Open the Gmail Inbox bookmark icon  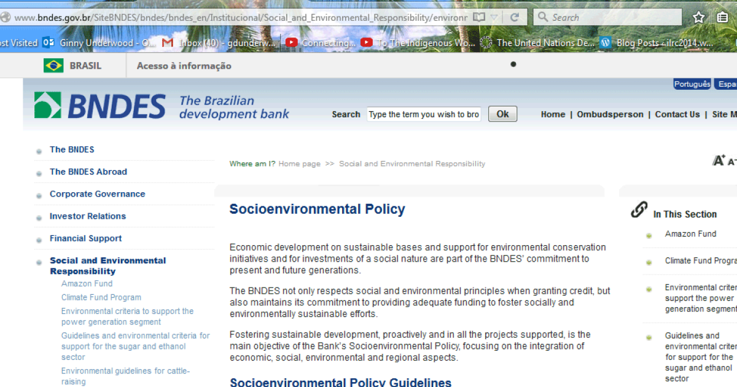(166, 43)
